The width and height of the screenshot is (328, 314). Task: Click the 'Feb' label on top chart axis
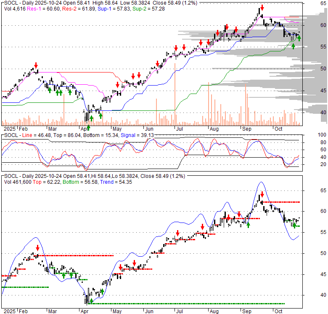[x=23, y=129]
